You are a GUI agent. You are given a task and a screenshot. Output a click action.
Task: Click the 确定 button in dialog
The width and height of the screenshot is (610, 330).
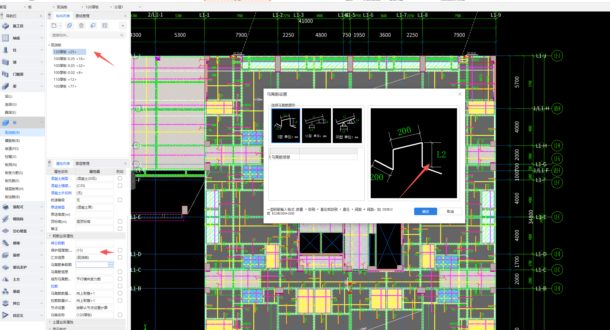pos(425,211)
